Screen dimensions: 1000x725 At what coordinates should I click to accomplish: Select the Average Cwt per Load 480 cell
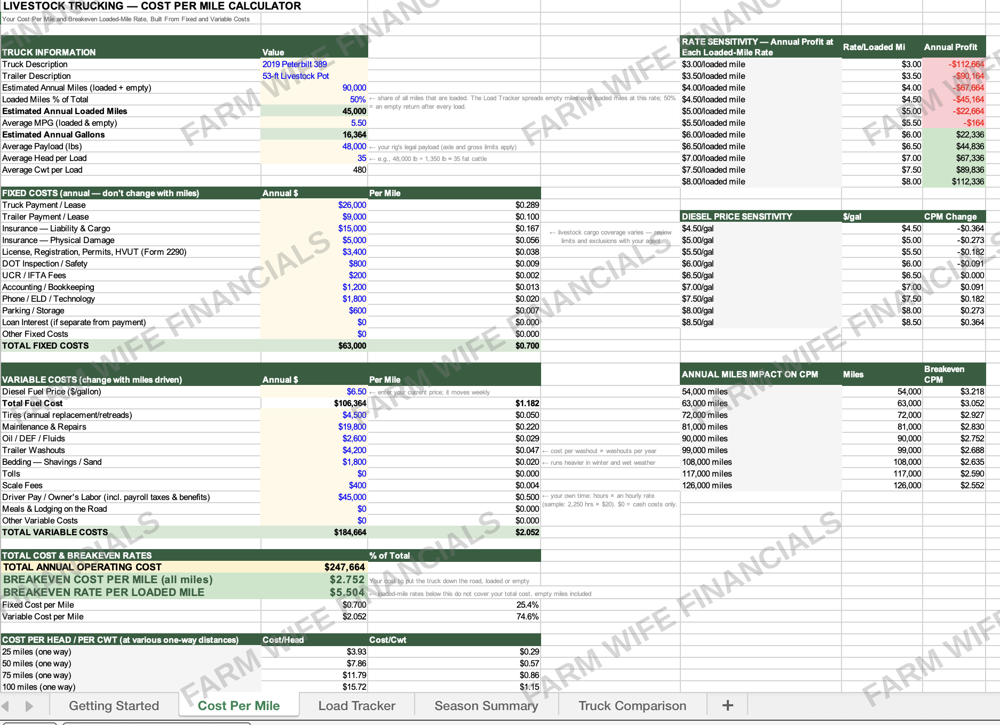(x=314, y=170)
